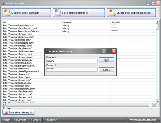Click Save article directory list button
This screenshot has height=123, width=161.
click(18, 112)
